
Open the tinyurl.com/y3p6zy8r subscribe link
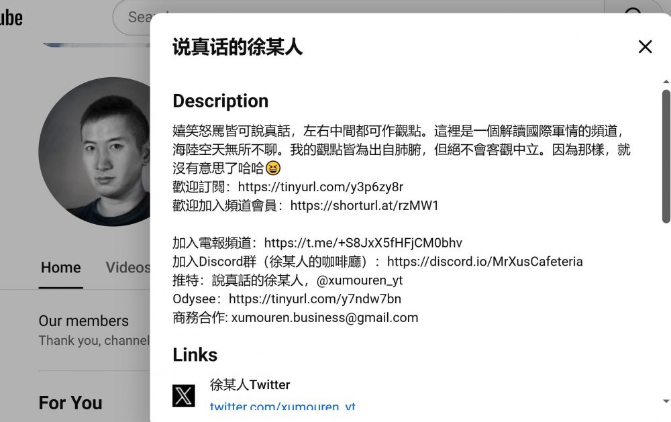tap(321, 187)
